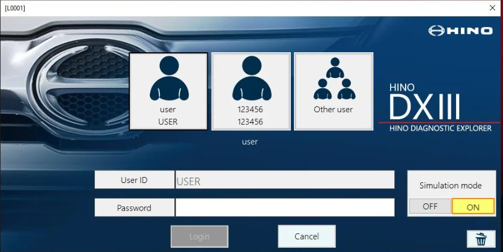Click the Login button
The width and height of the screenshot is (503, 252).
pos(199,236)
